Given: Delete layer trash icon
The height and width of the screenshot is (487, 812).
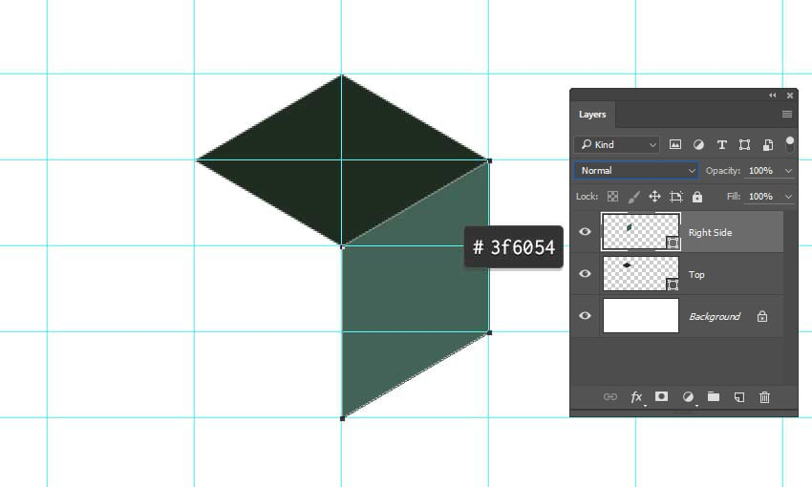Looking at the screenshot, I should pos(764,397).
